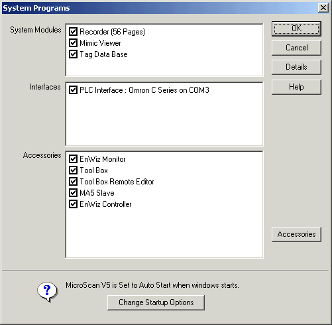332x325 pixels.
Task: Toggle the Tag Data Base checkbox
Action: [73, 54]
